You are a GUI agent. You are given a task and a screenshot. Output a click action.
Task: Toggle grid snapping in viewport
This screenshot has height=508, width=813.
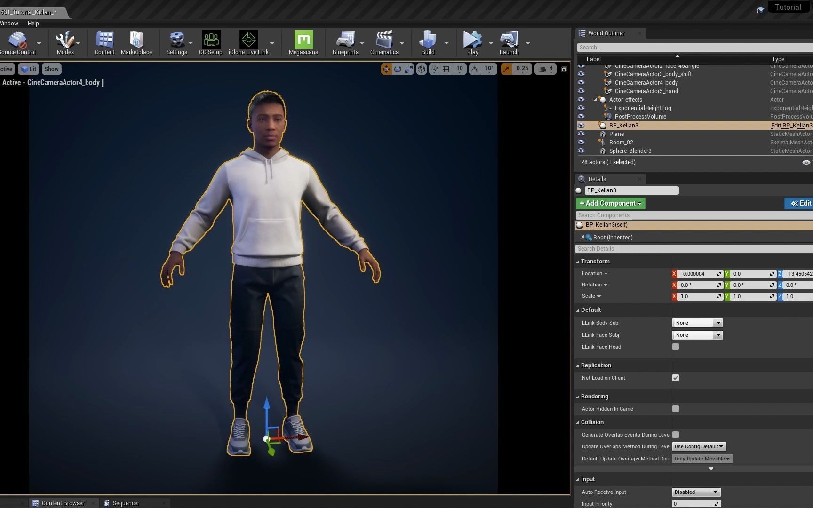click(446, 69)
